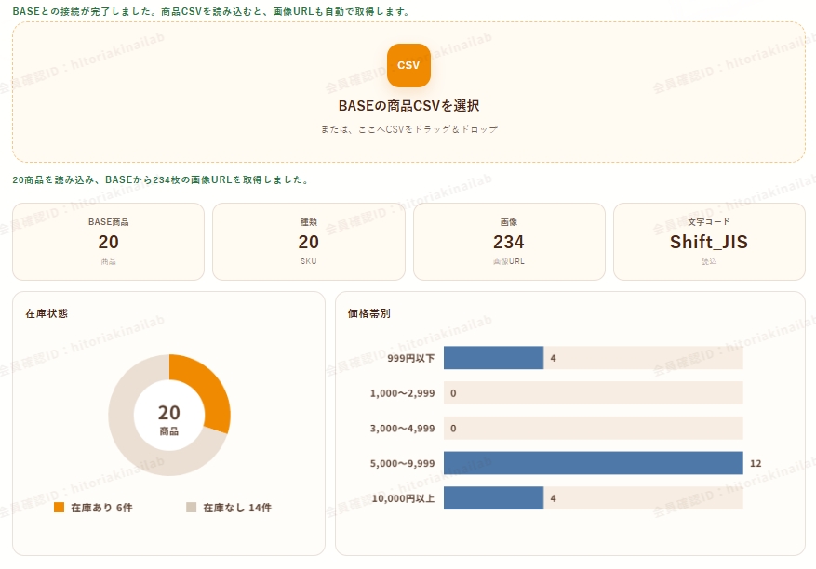The height and width of the screenshot is (569, 816).
Task: Click the 1,000〜2,999 row label
Action: (x=402, y=393)
